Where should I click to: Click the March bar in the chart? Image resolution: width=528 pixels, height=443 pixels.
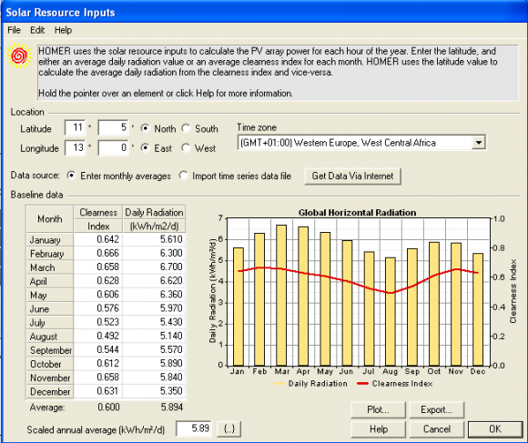click(x=281, y=296)
